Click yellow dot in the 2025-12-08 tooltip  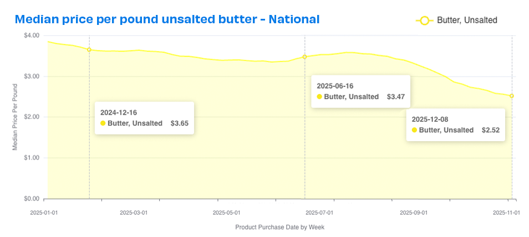click(x=414, y=130)
